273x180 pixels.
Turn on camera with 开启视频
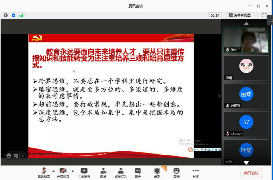(63, 172)
